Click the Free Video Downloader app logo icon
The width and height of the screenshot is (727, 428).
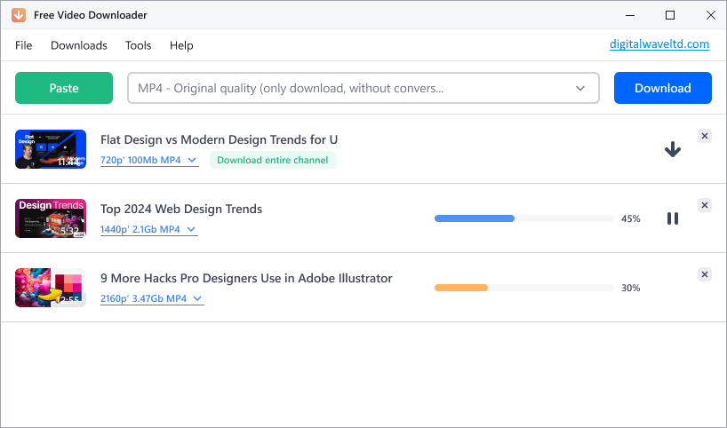click(x=19, y=15)
